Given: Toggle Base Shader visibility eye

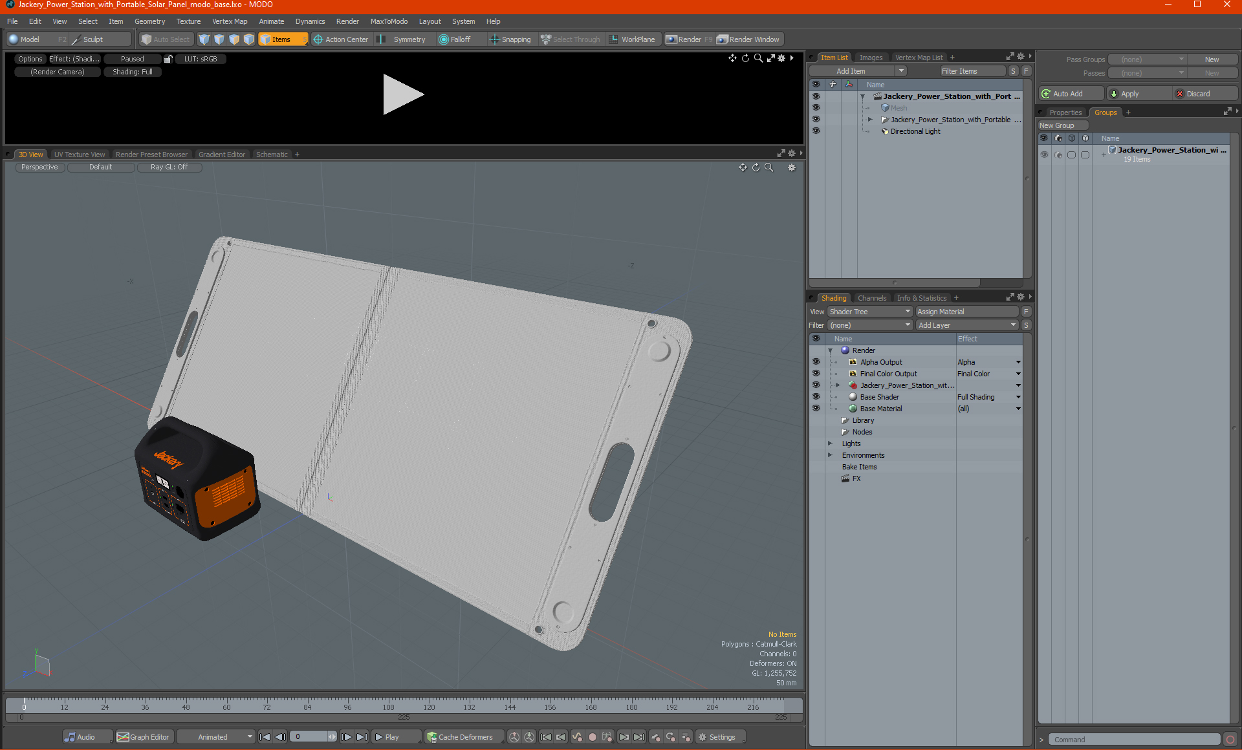Looking at the screenshot, I should tap(816, 397).
